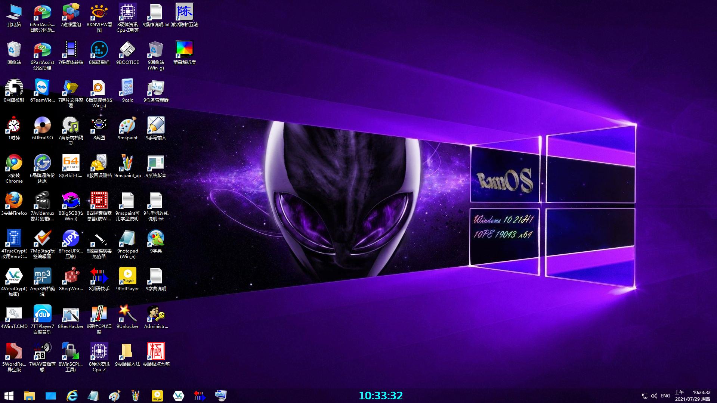717x403 pixels.
Task: Select the 9PotPlayer desktop shortcut
Action: click(128, 280)
